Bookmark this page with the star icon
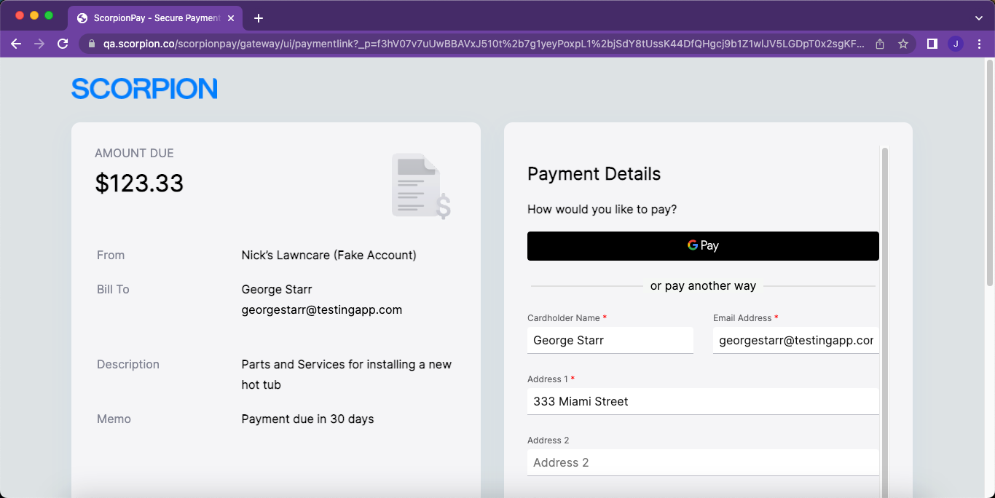Screen dimensions: 995x498 pyautogui.click(x=903, y=44)
